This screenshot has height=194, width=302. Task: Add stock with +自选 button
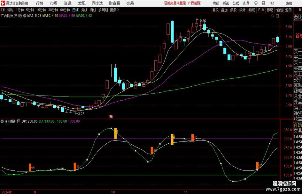279,10
